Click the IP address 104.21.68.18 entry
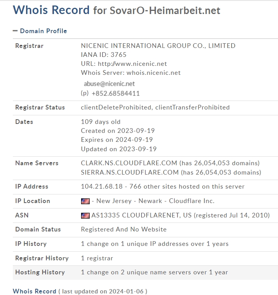The width and height of the screenshot is (278, 295). [102, 187]
